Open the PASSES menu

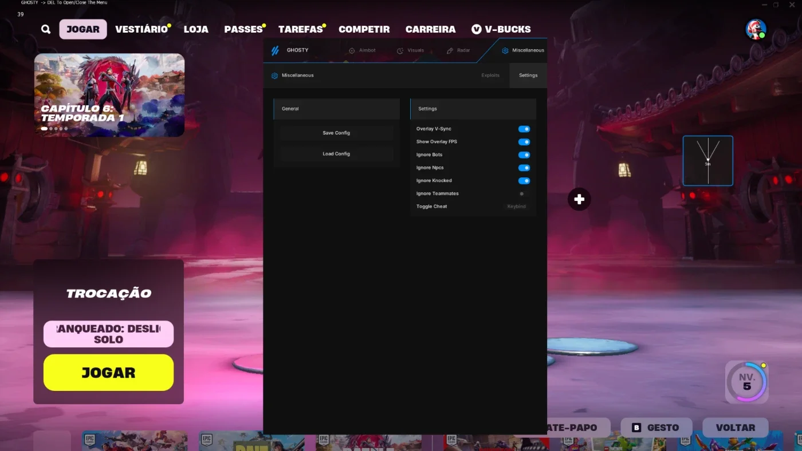[243, 29]
